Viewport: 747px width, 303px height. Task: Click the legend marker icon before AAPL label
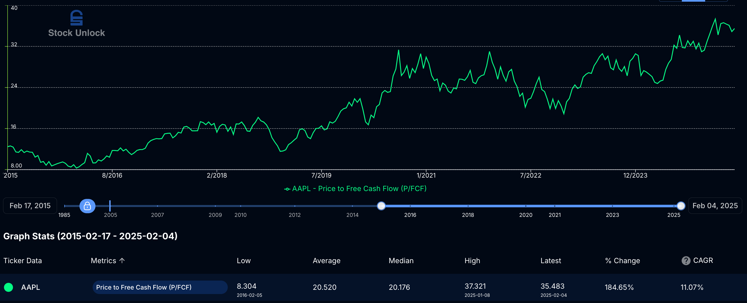(287, 189)
